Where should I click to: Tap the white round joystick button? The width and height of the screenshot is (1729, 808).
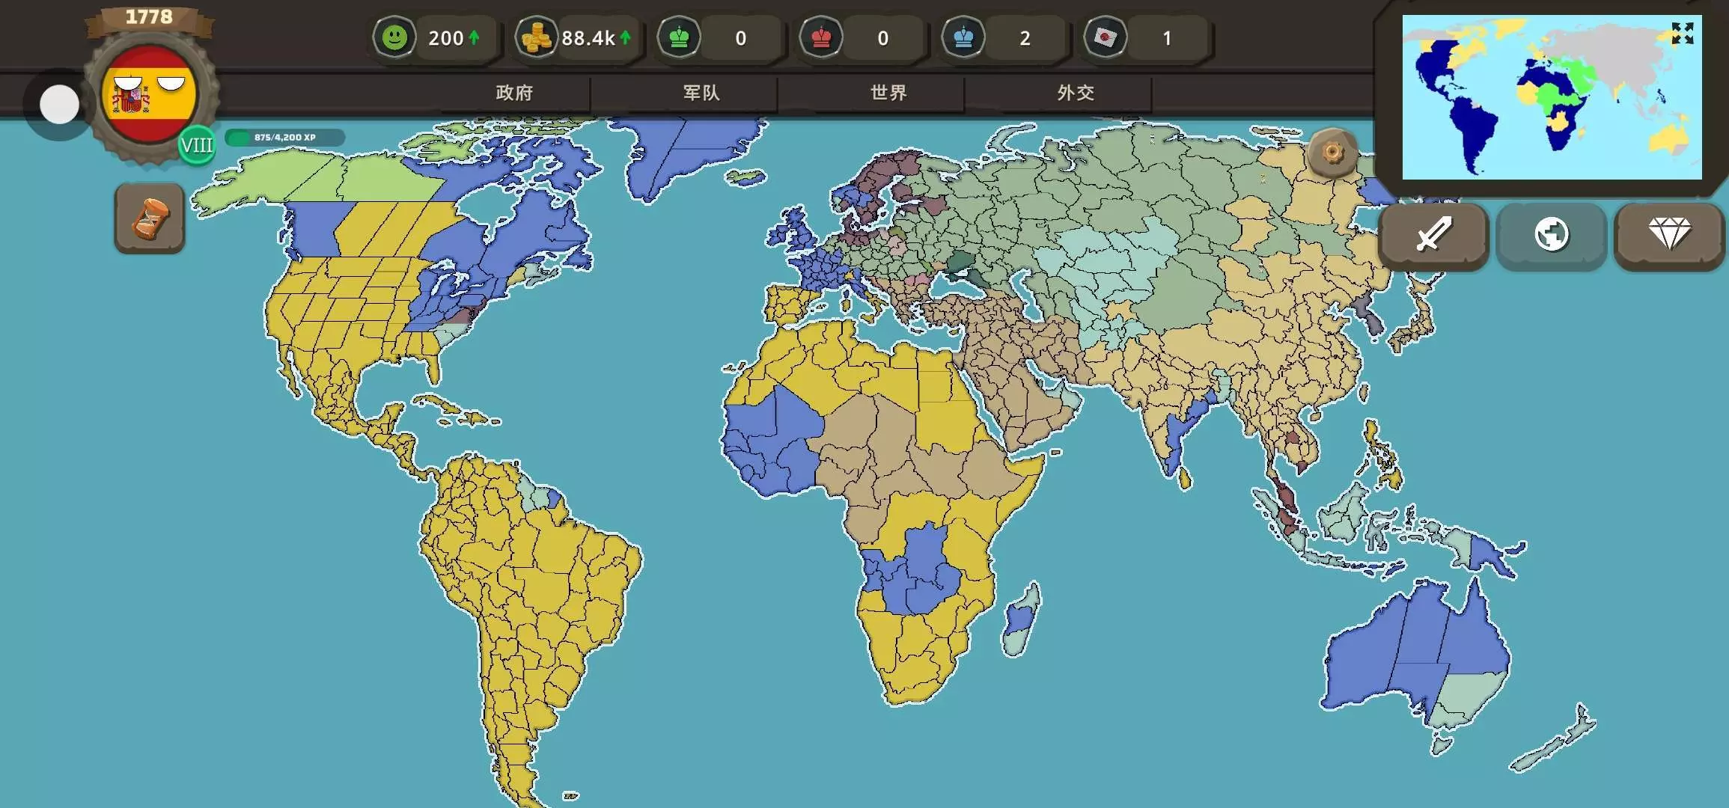[59, 104]
